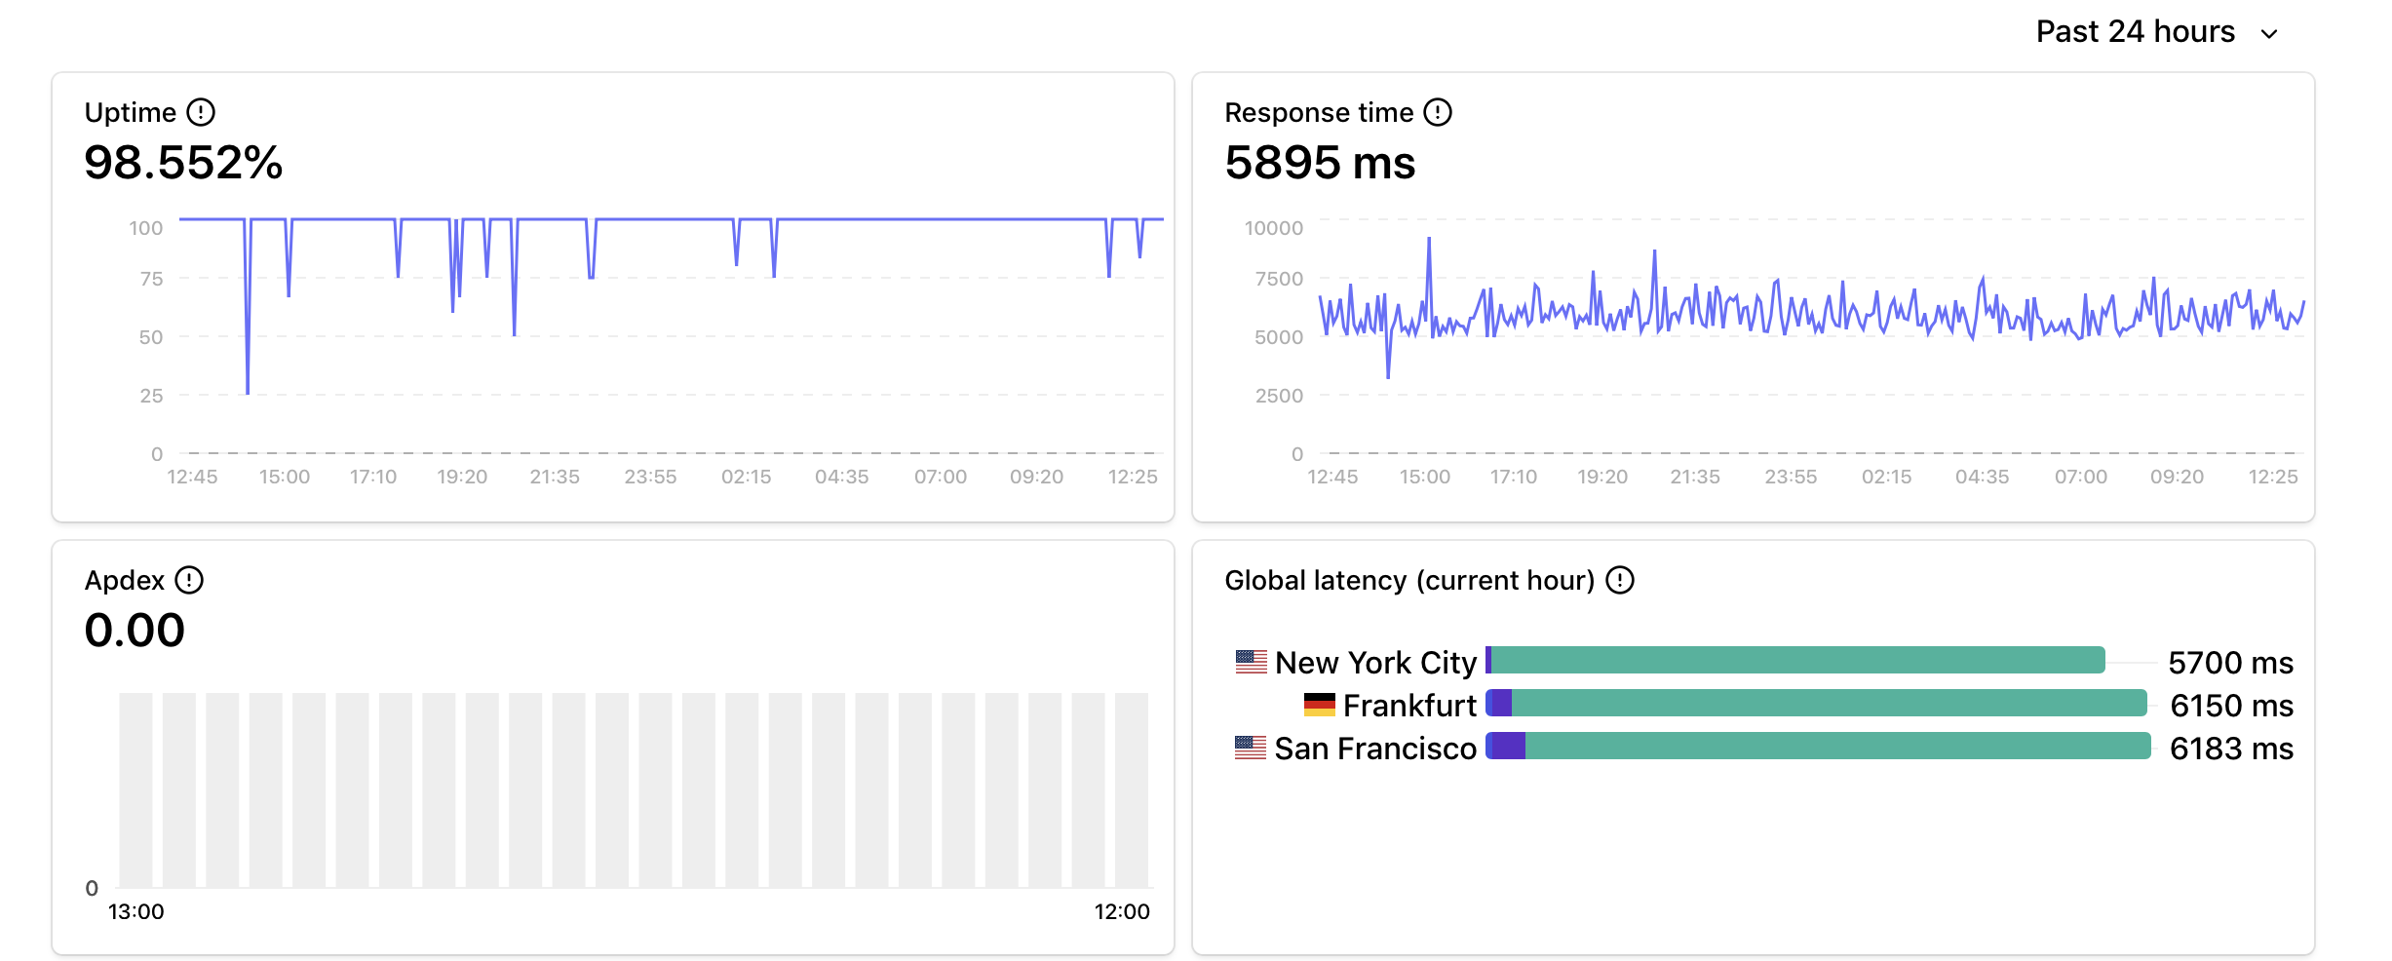
Task: Click the New York City latency bar
Action: pos(1794,661)
